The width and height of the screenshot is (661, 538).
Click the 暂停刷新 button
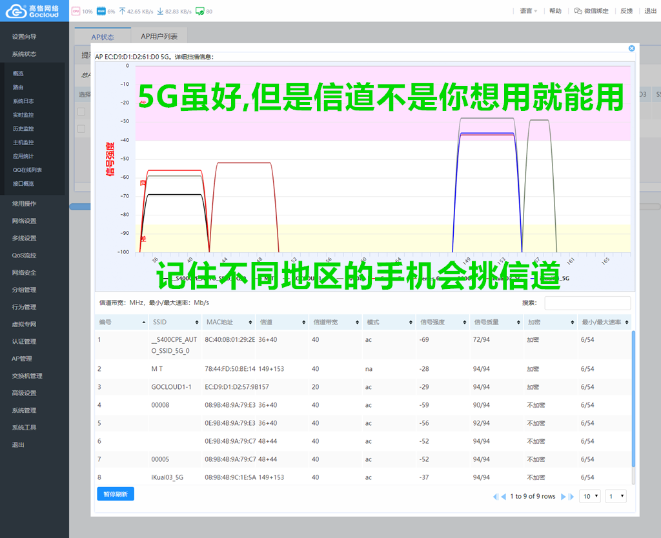(116, 494)
